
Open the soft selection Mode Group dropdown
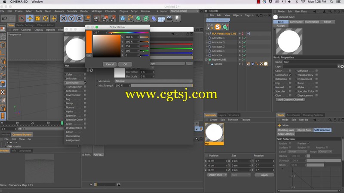(x=325, y=151)
